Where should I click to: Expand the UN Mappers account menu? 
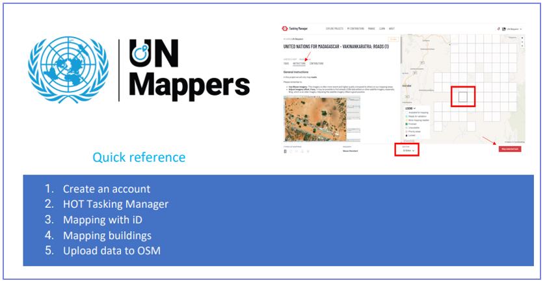521,29
